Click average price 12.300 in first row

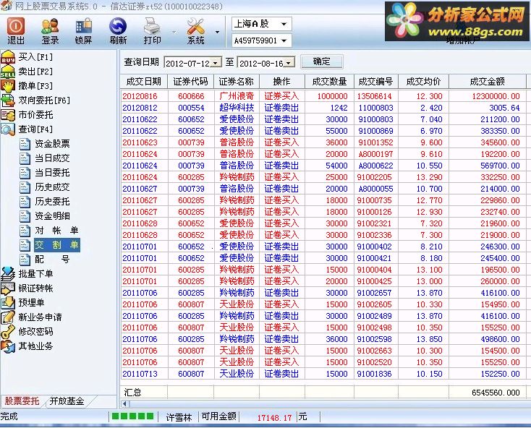point(429,96)
